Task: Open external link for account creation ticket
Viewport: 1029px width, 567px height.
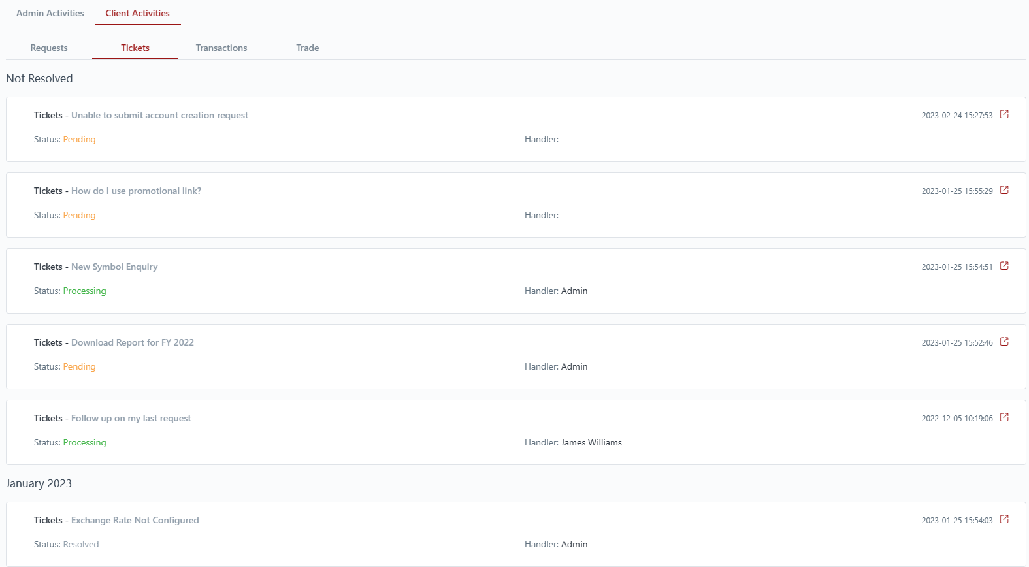Action: (x=1004, y=114)
